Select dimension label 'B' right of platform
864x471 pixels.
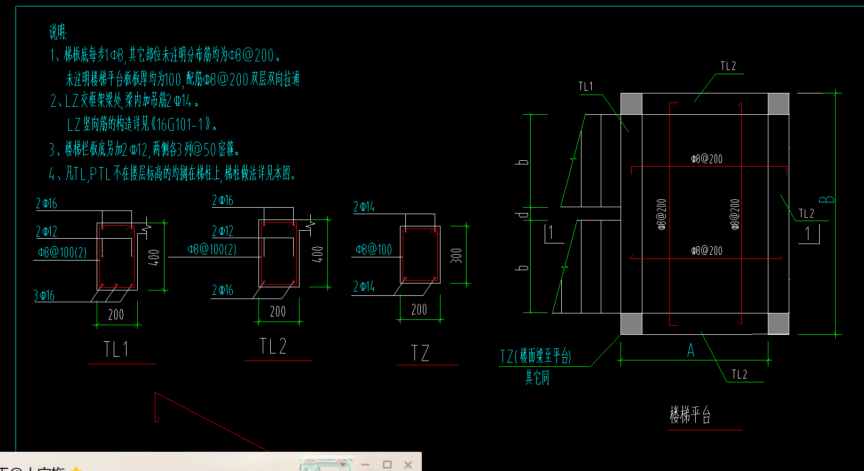pos(827,199)
